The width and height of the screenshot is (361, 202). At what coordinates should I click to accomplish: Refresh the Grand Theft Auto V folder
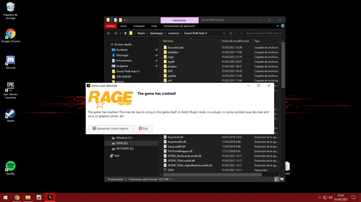(x=231, y=33)
